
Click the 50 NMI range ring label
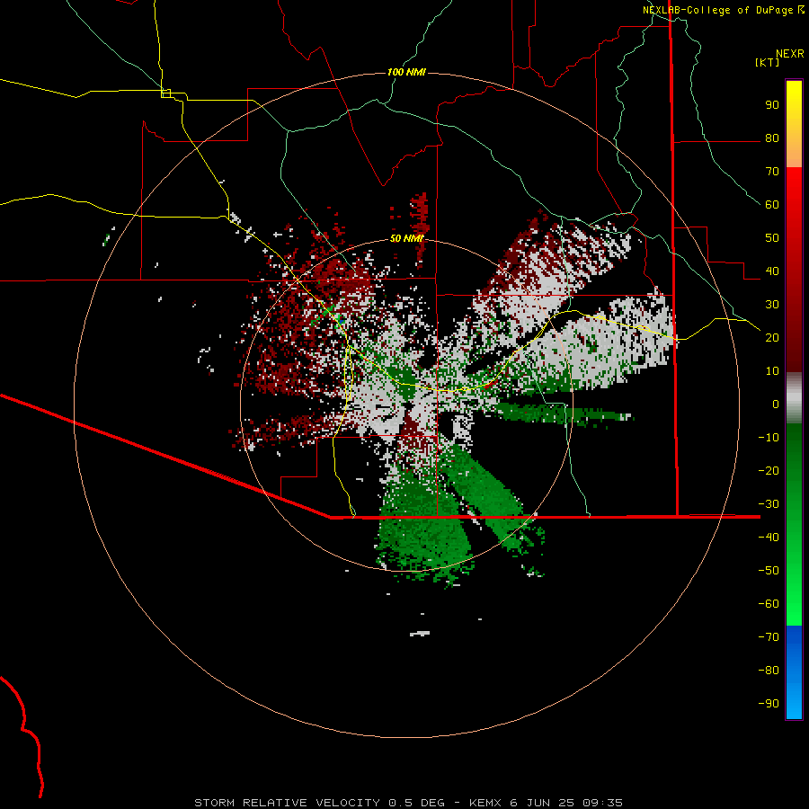pyautogui.click(x=406, y=238)
